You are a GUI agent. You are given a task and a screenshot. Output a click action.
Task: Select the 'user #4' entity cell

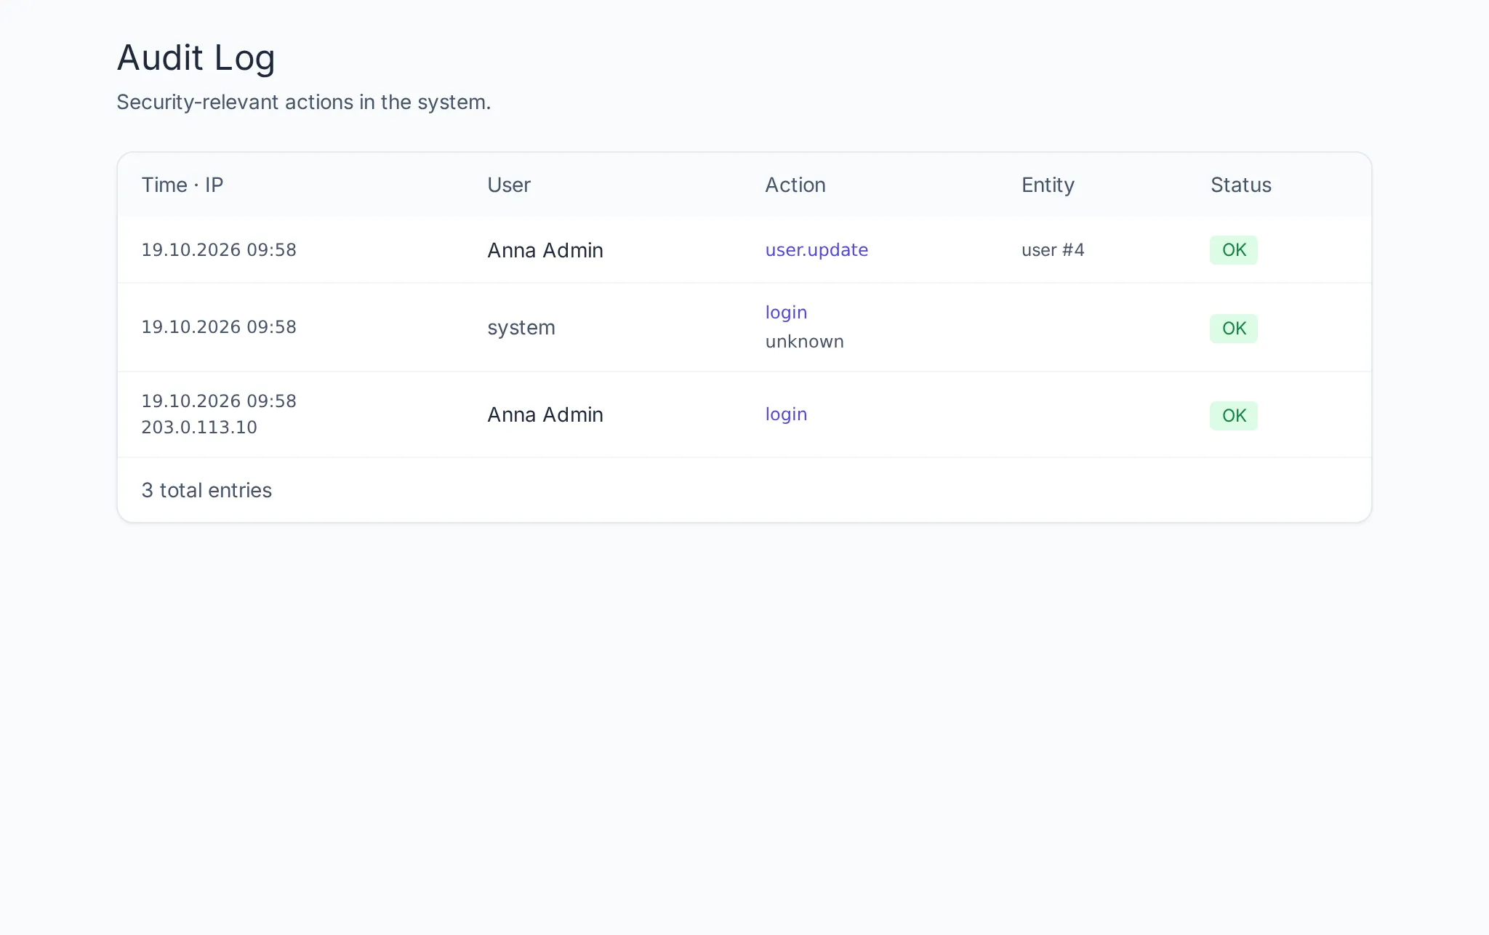(1053, 250)
